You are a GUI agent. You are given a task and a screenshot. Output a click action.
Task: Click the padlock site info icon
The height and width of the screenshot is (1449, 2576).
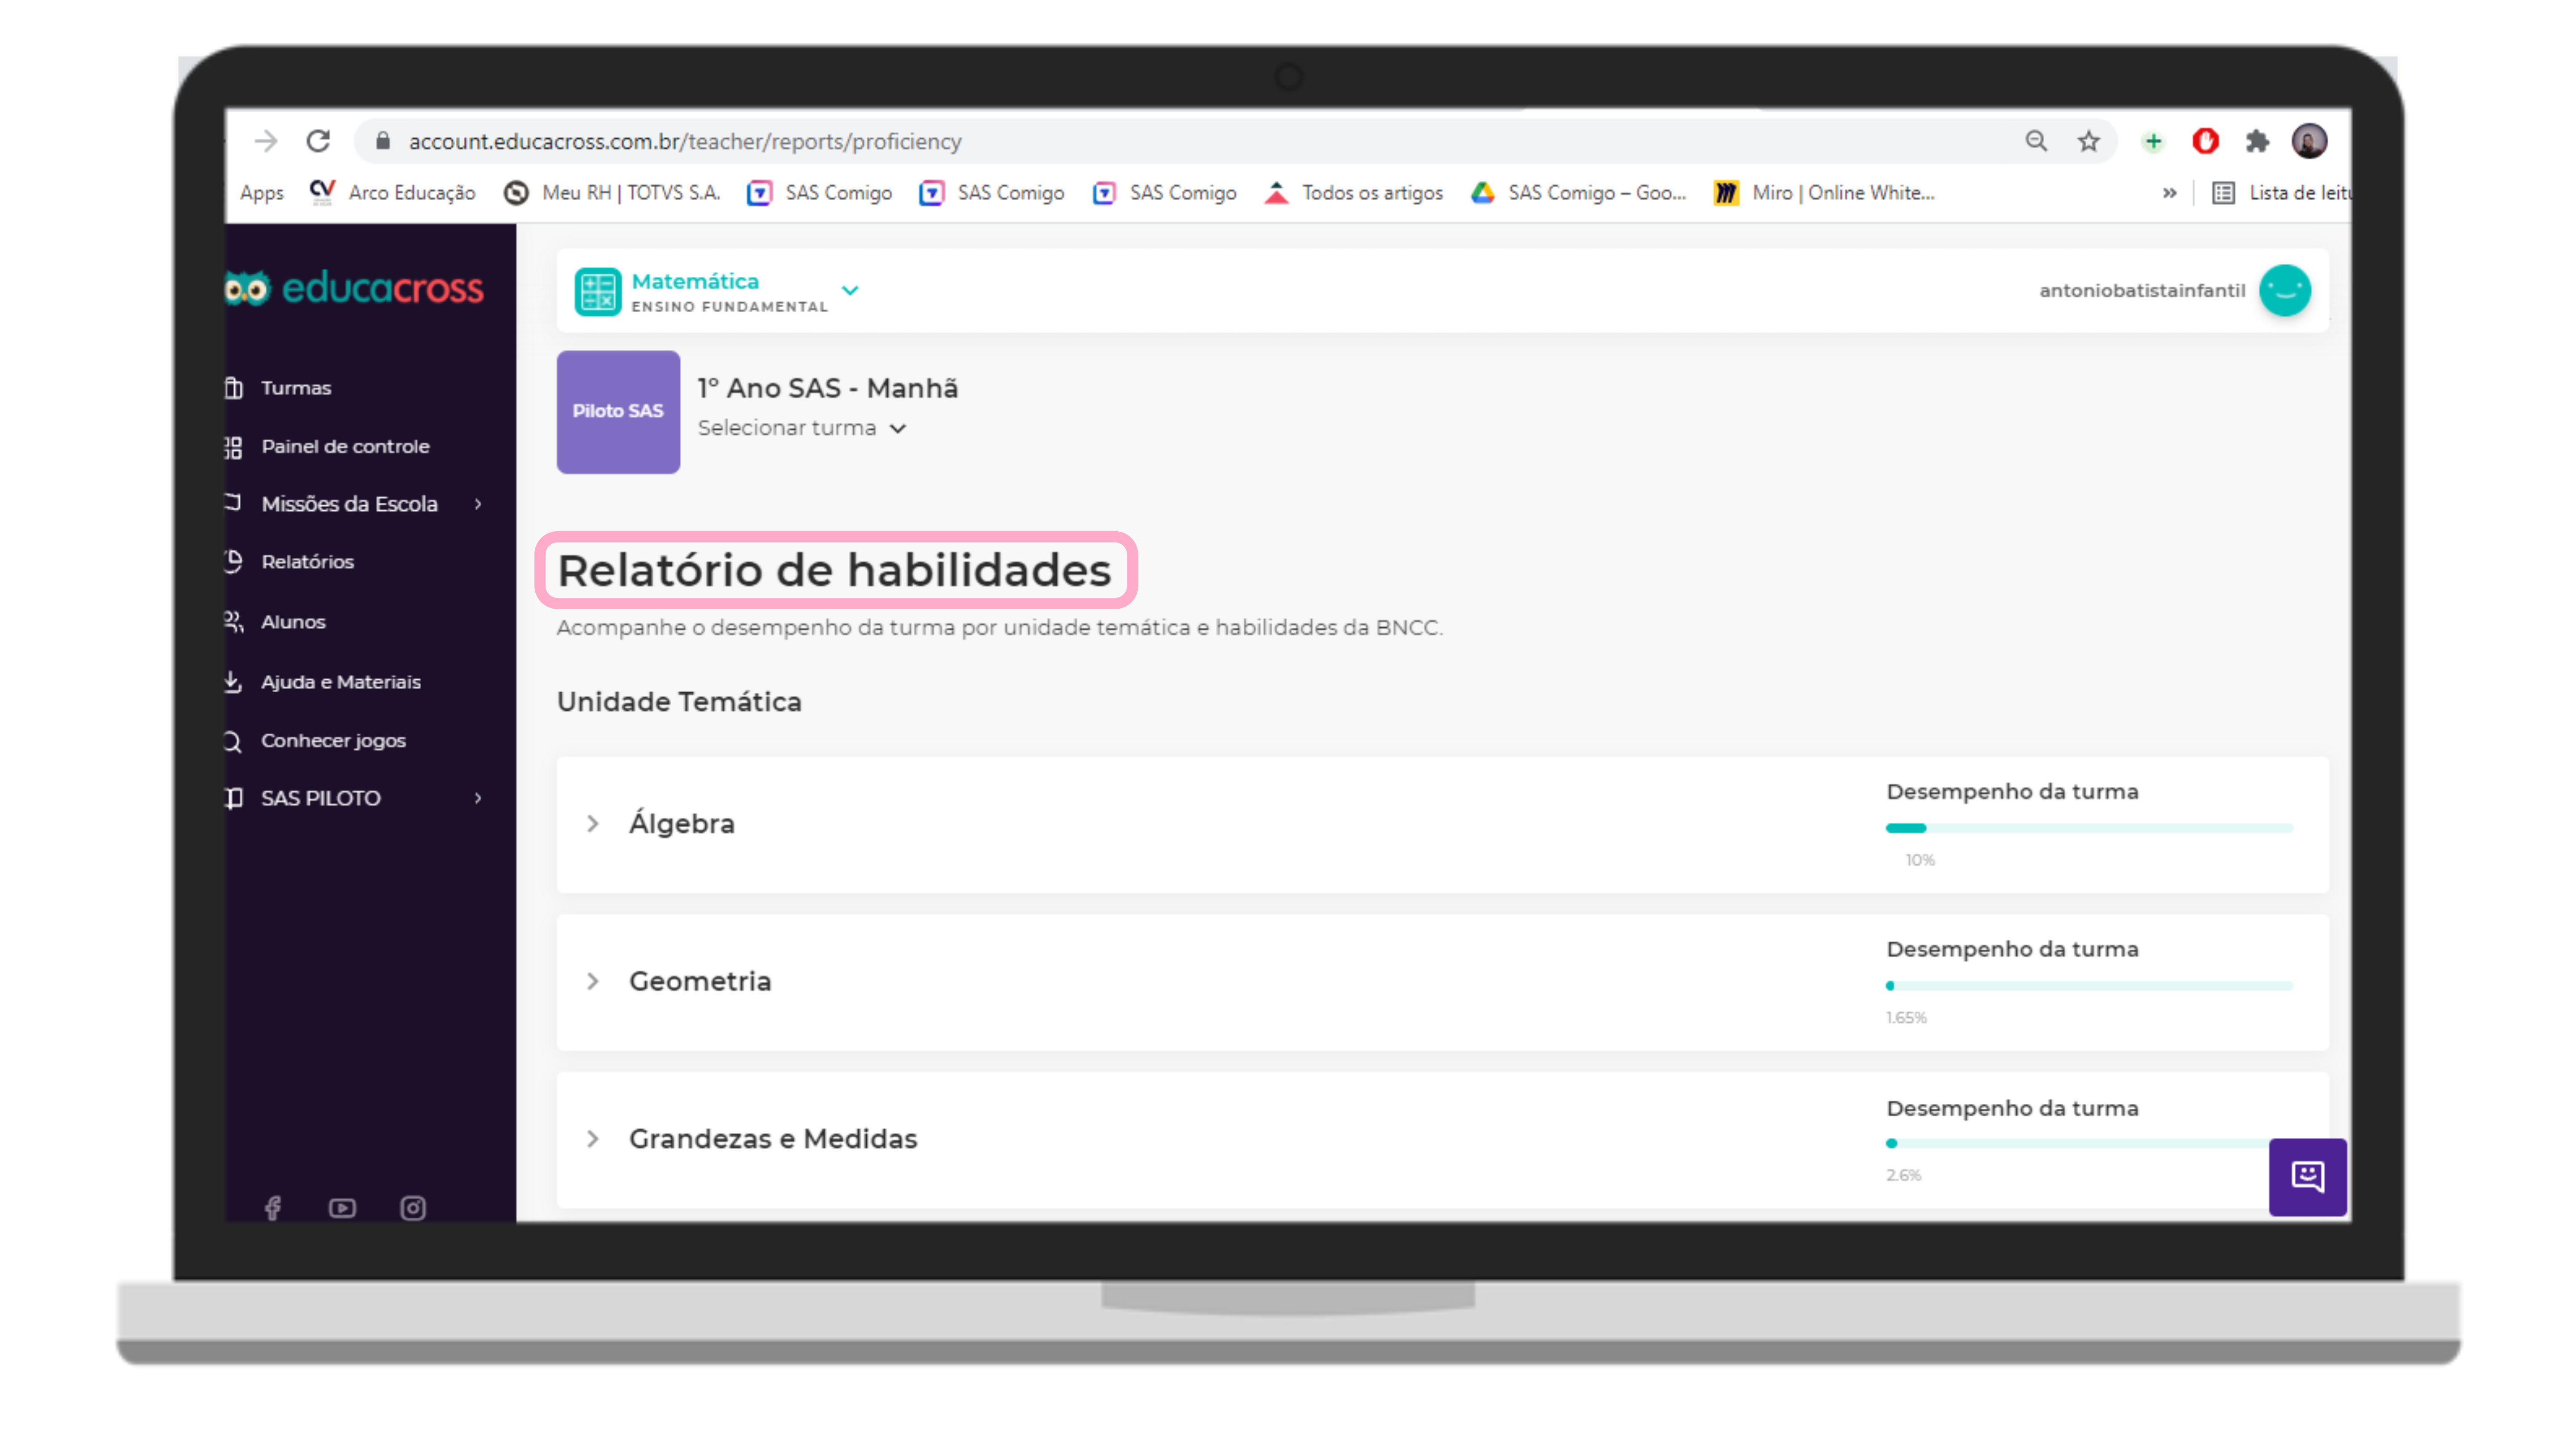click(382, 141)
